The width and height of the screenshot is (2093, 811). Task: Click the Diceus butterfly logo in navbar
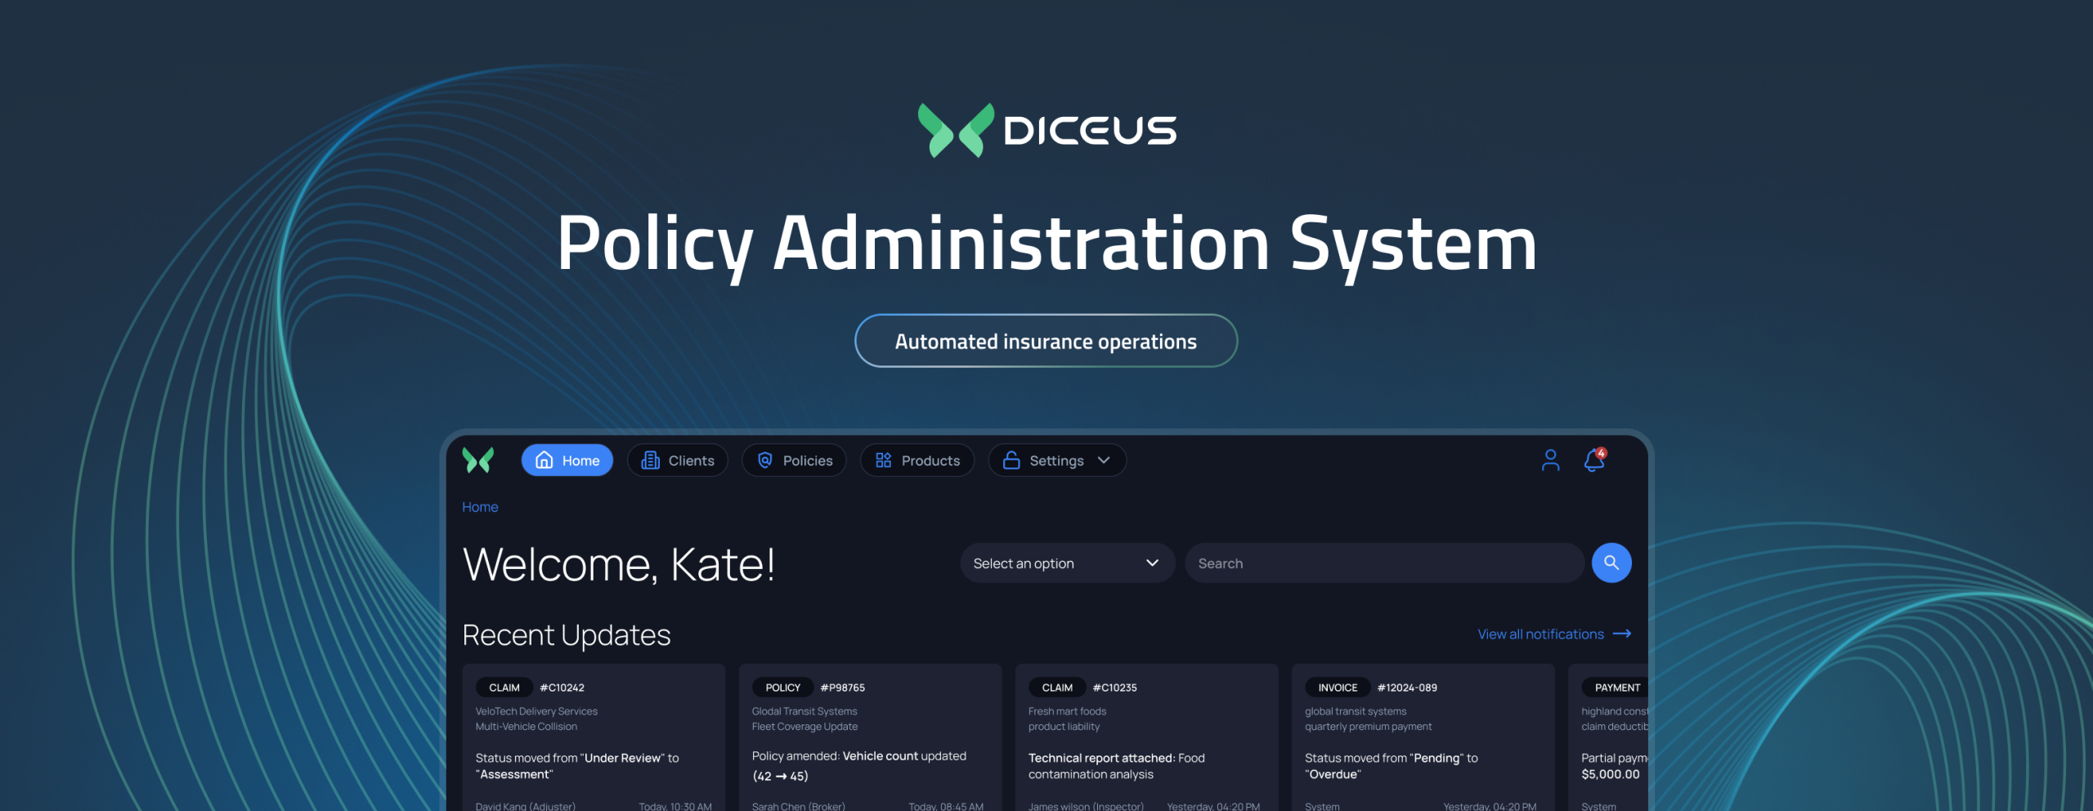pos(478,460)
